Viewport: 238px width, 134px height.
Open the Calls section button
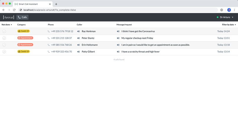point(22,17)
